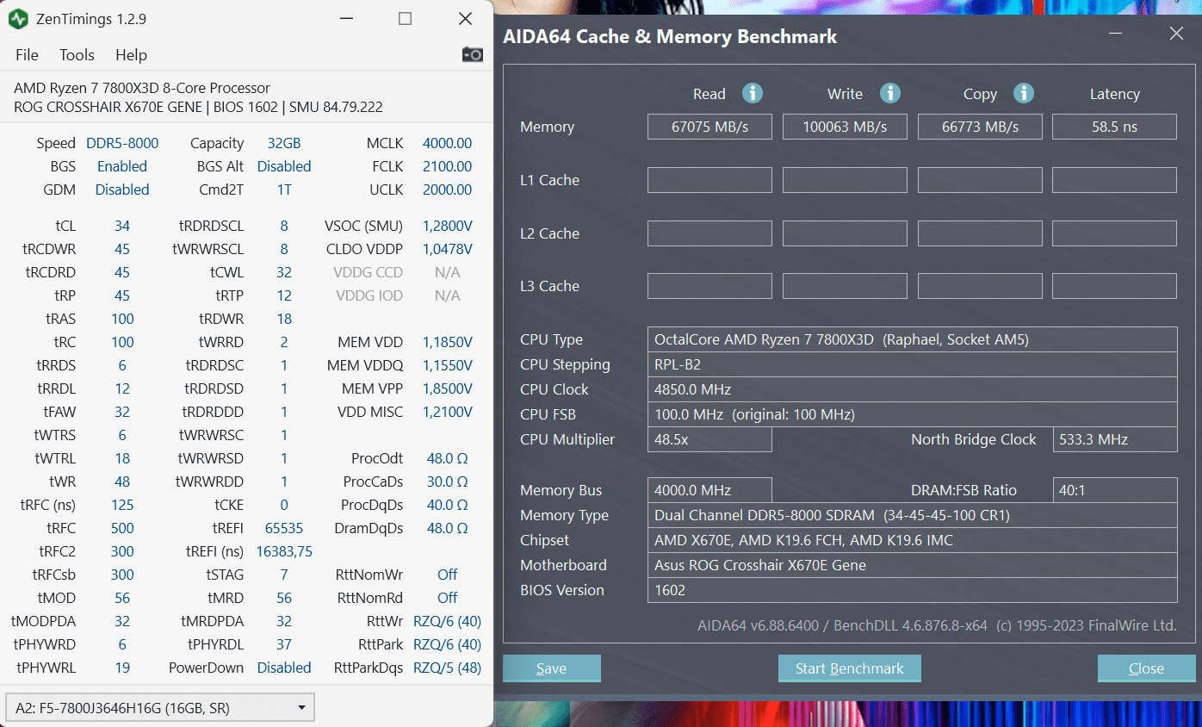Click the BGS Alt Disabled value
This screenshot has height=727, width=1202.
click(284, 166)
